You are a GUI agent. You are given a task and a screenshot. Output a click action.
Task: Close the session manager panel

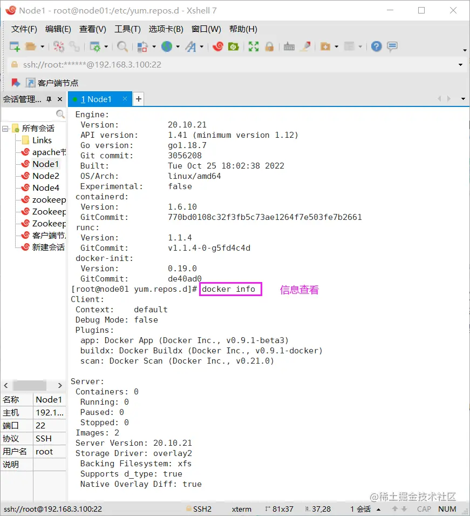(60, 99)
